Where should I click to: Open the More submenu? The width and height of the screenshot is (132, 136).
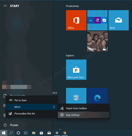32,107
